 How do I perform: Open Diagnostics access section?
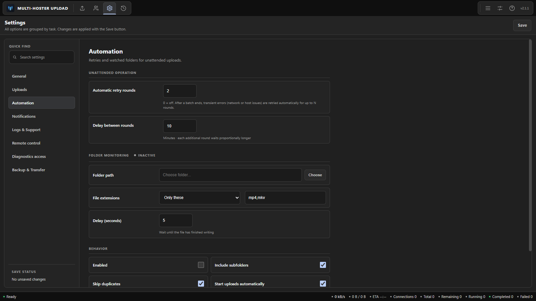point(42,157)
